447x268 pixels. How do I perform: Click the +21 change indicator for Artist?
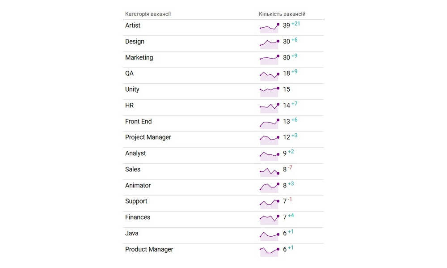click(x=295, y=24)
